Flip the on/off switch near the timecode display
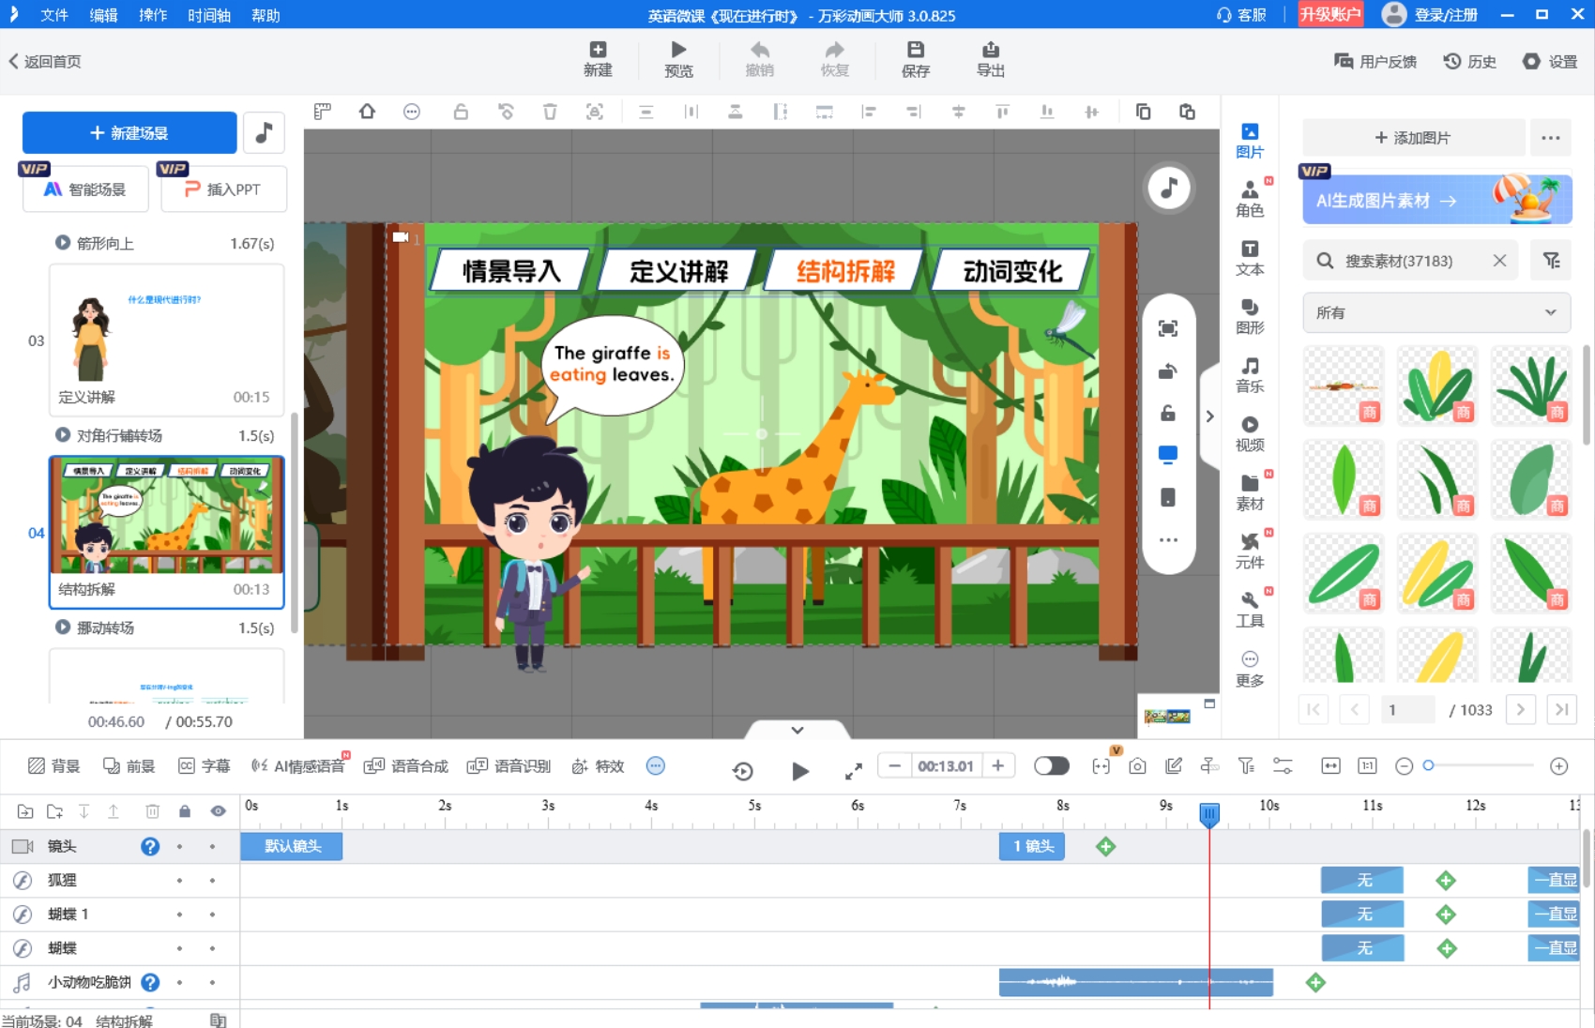1595x1028 pixels. click(1052, 765)
